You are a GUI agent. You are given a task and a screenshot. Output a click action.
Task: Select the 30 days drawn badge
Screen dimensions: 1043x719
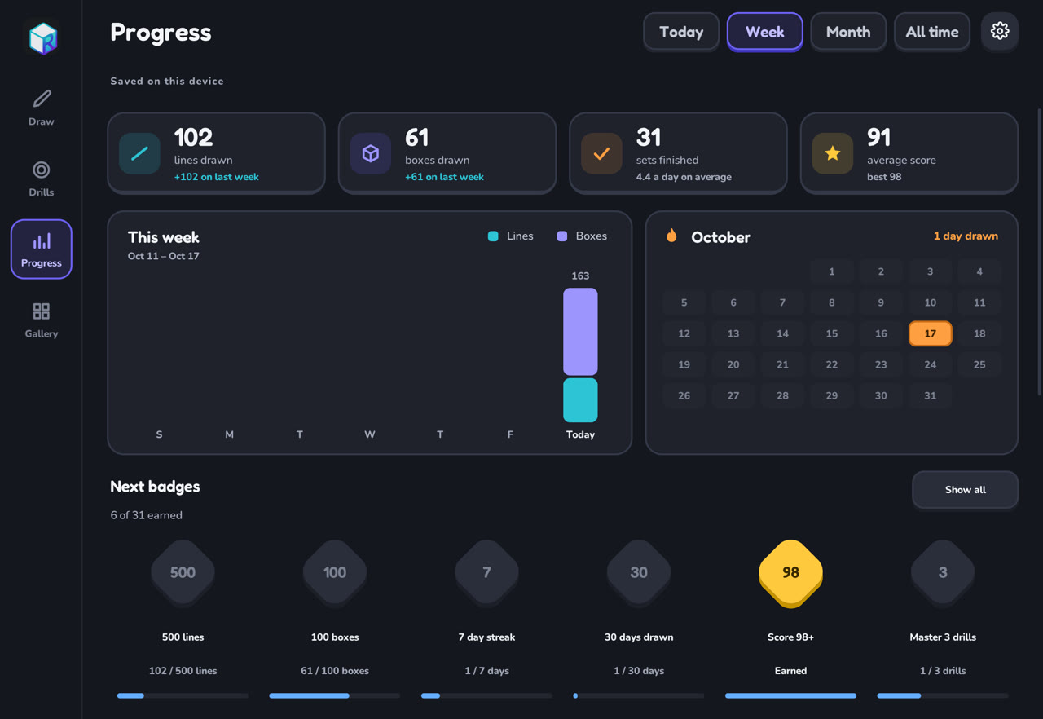click(639, 573)
